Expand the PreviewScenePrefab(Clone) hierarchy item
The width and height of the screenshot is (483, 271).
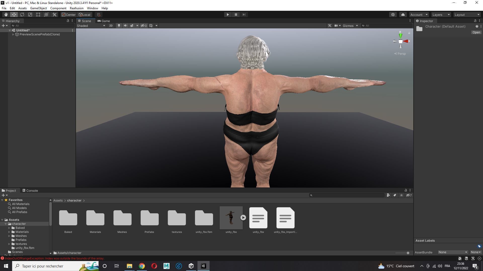13,34
